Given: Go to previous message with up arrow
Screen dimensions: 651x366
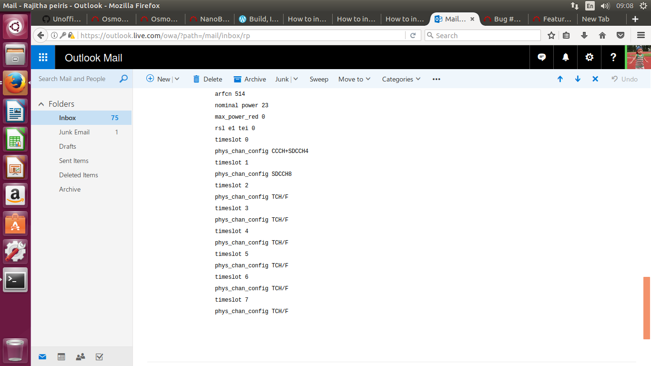Looking at the screenshot, I should pos(560,79).
